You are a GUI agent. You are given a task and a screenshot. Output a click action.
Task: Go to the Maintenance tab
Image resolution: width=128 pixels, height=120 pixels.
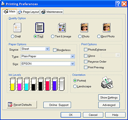(52, 12)
